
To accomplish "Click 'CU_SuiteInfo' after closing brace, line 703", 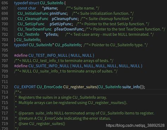I will [28, 40].
